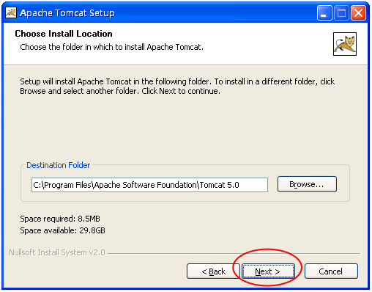
Task: Close the Apache Tomcat Setup window
Action: pyautogui.click(x=358, y=13)
